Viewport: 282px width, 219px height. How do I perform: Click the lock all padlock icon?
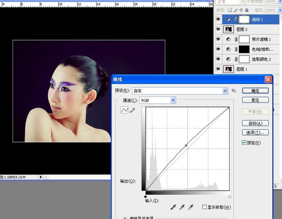click(x=247, y=10)
